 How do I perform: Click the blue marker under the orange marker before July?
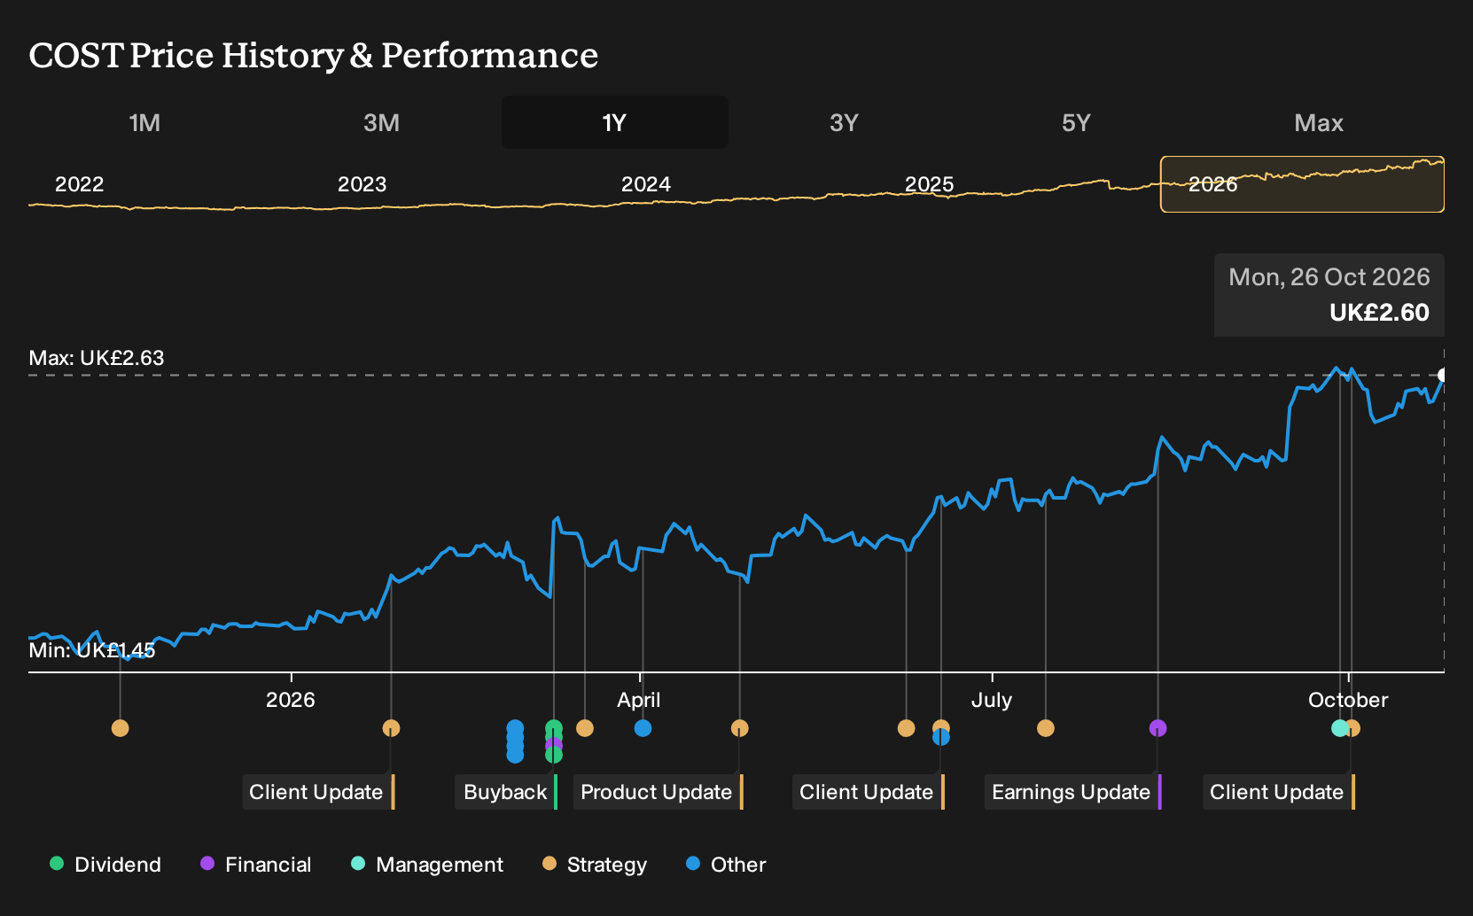click(x=941, y=737)
